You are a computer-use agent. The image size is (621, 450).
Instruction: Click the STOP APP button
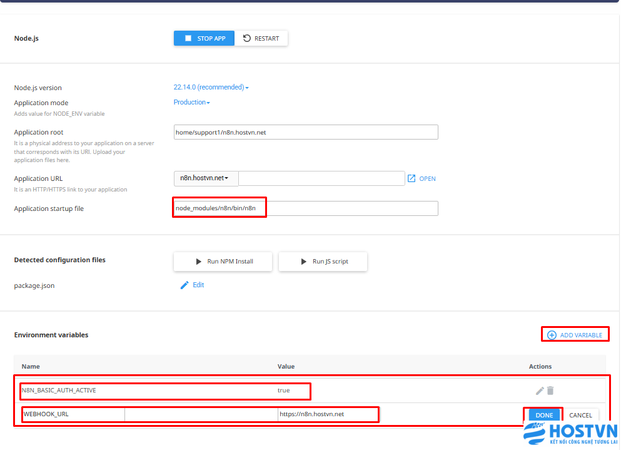(x=204, y=38)
